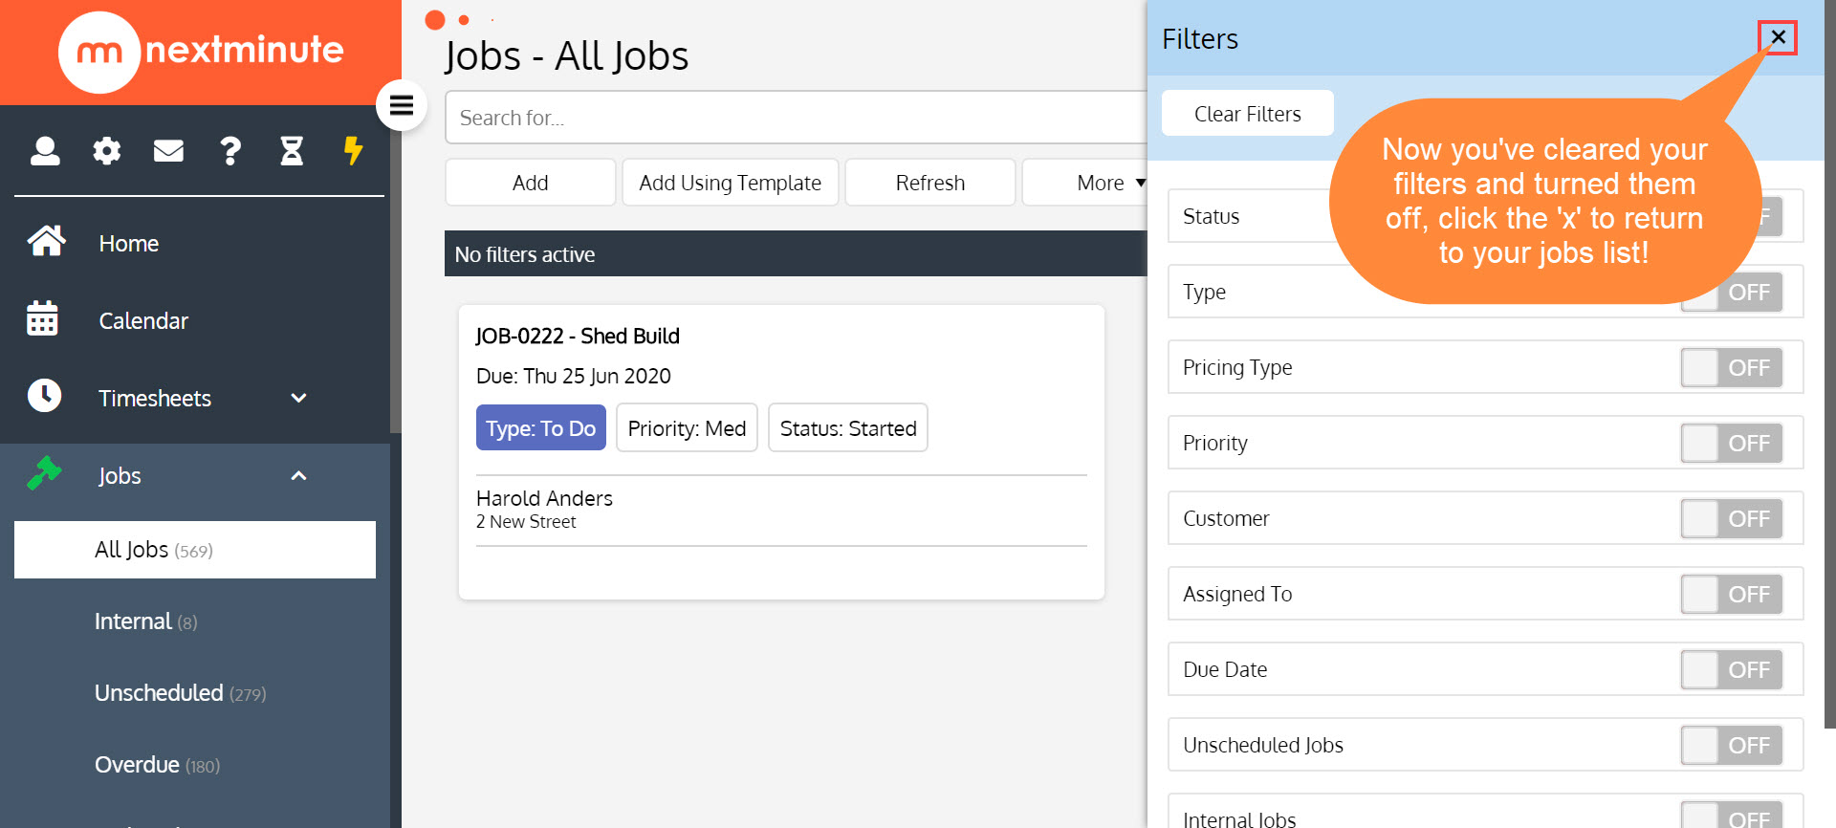1836x828 pixels.
Task: Open the user profile icon
Action: 45,150
